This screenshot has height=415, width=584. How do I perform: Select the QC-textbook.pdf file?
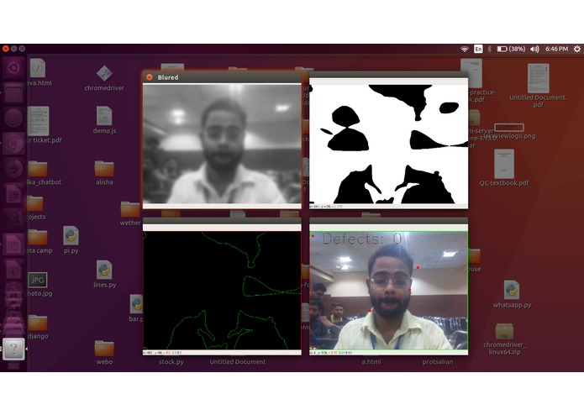click(x=504, y=167)
